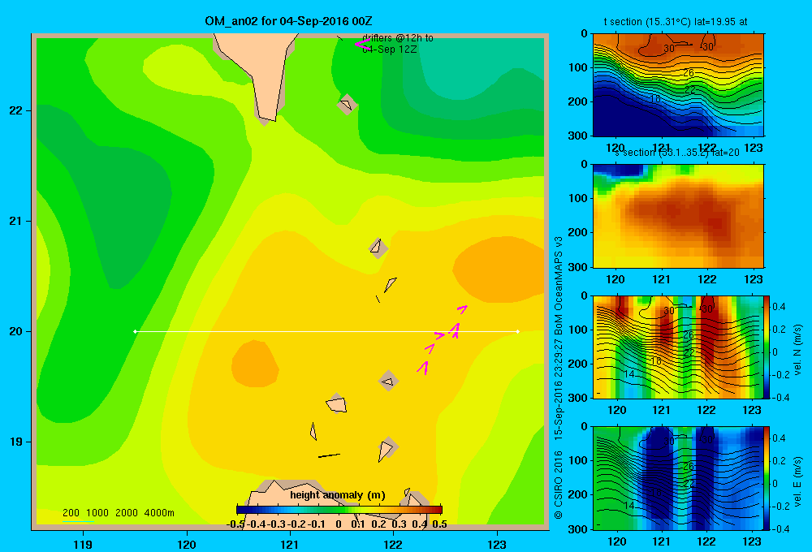Click the "0.4" tick on the vel. N scale
The width and height of the screenshot is (812, 552).
click(x=780, y=307)
